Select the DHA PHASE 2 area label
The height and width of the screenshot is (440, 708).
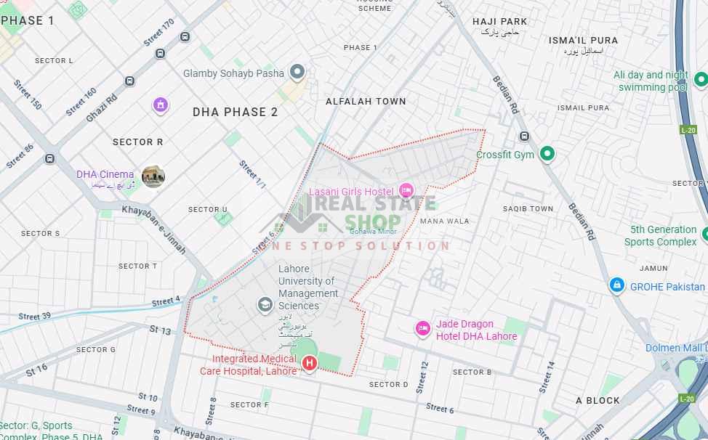click(236, 113)
